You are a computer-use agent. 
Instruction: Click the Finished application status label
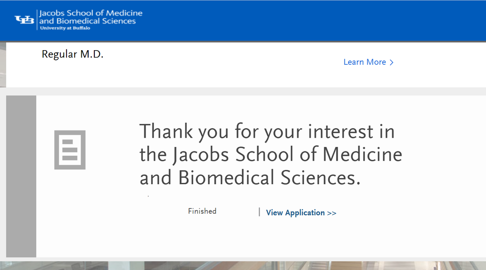coord(202,211)
